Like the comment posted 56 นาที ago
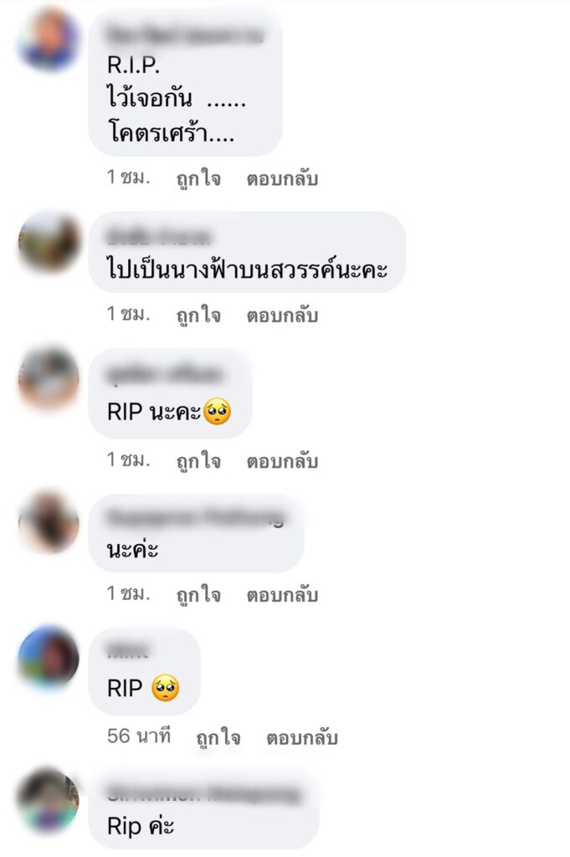This screenshot has width=570, height=857. tap(218, 738)
